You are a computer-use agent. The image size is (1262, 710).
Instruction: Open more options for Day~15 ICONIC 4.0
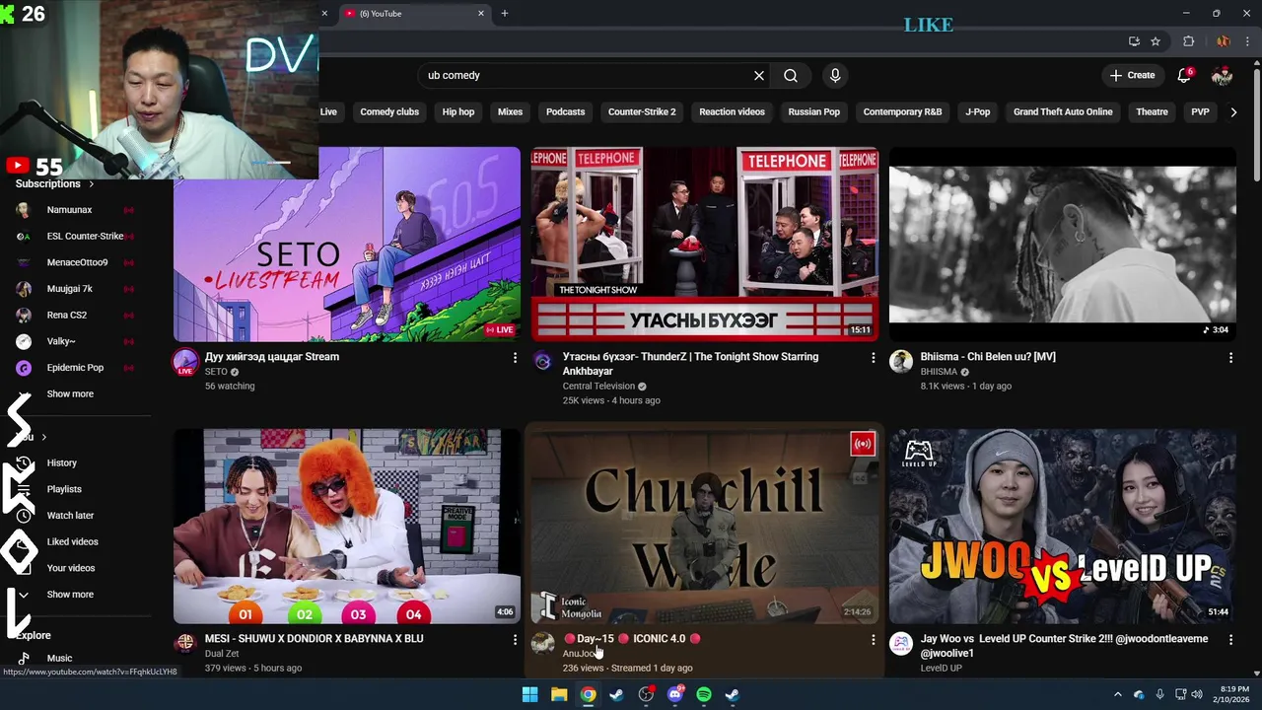click(873, 640)
